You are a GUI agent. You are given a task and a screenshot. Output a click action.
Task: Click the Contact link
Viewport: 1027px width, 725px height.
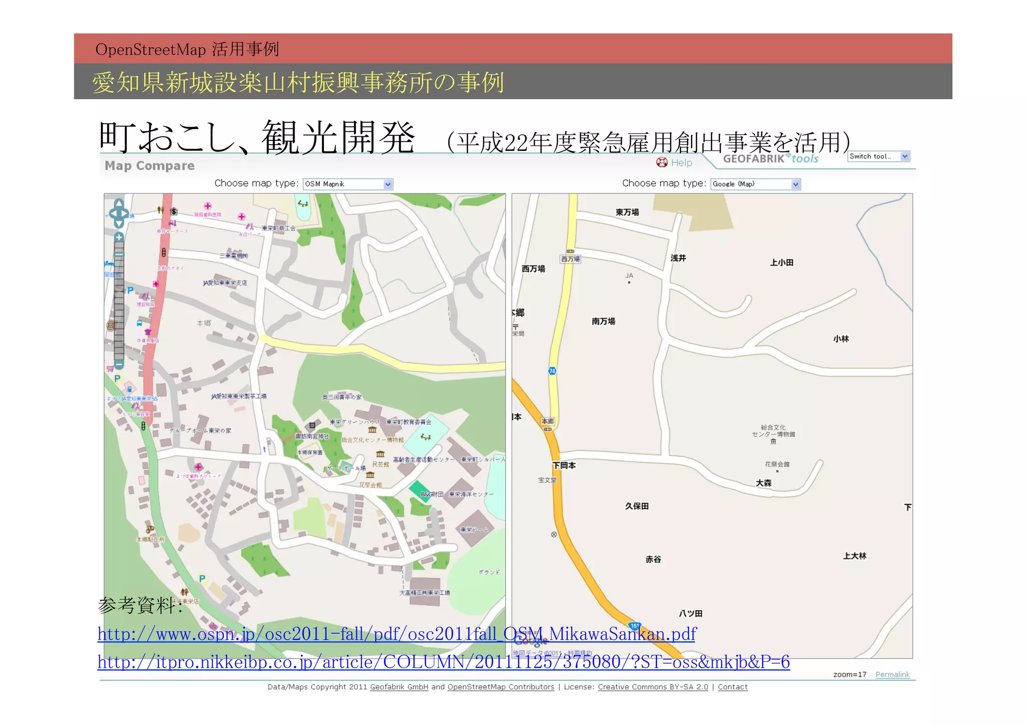pyautogui.click(x=733, y=687)
